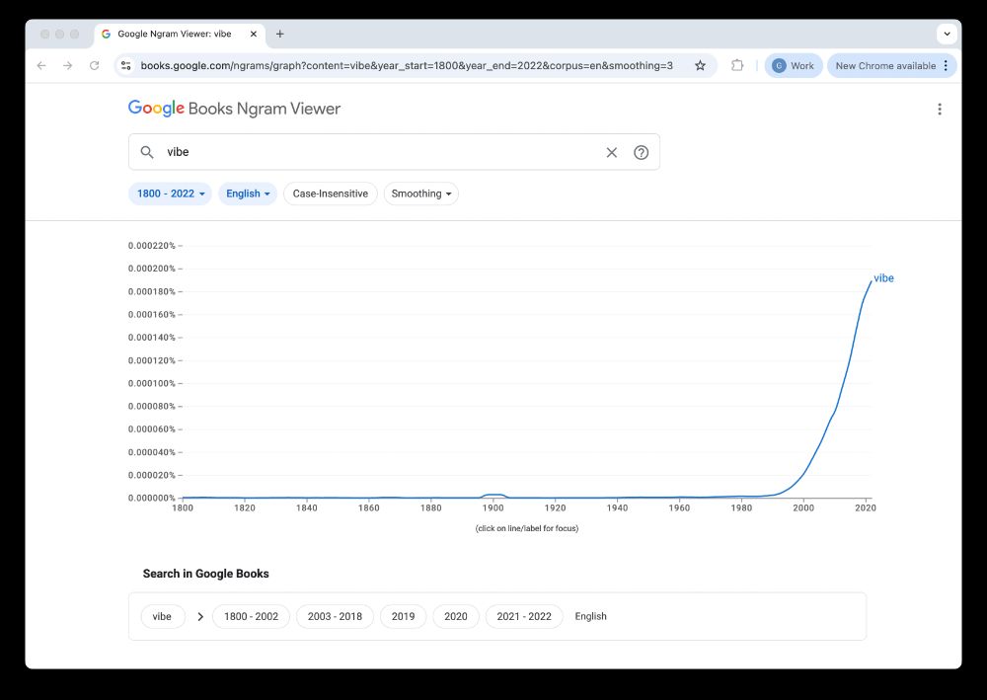Open the search help question mark icon
This screenshot has height=700, width=987.
(641, 152)
